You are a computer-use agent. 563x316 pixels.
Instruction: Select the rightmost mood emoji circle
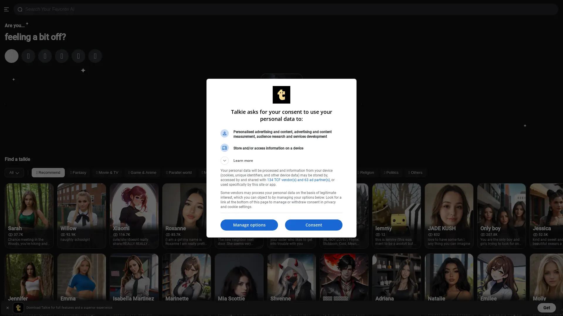(x=95, y=56)
